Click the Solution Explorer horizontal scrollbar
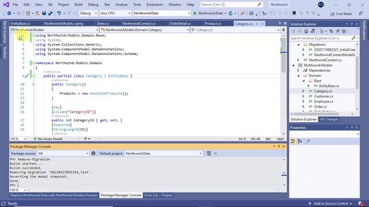The height and width of the screenshot is (207, 369). point(317,114)
